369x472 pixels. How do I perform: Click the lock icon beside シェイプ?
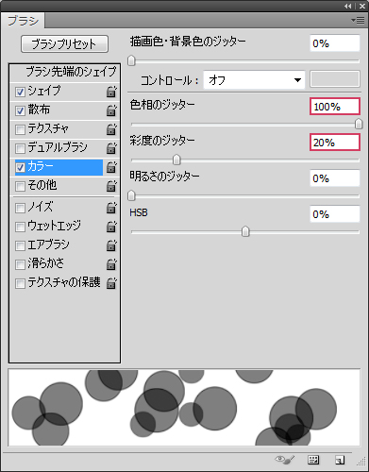click(111, 92)
